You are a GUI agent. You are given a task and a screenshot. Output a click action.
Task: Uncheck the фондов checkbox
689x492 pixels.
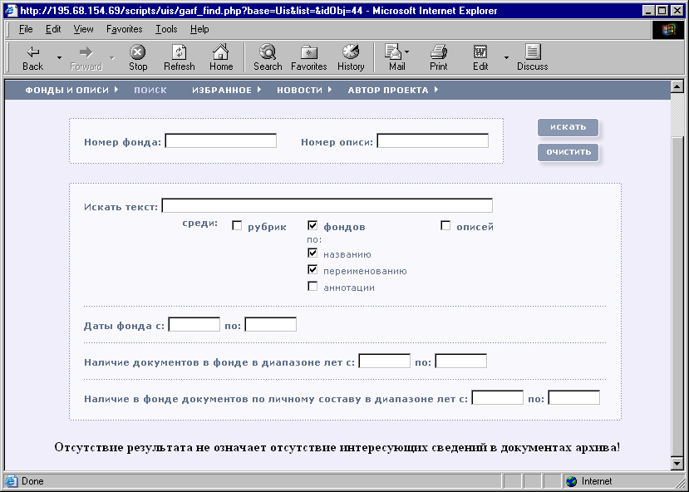tap(313, 226)
